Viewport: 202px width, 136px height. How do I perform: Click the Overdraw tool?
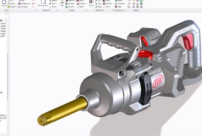(24, 7)
